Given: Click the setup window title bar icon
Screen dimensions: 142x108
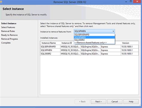Looking at the screenshot, I should coord(1,2).
